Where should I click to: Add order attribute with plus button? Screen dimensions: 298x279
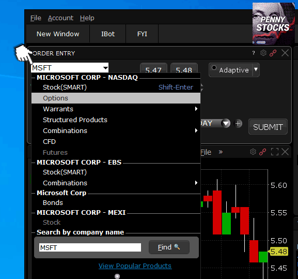238,123
